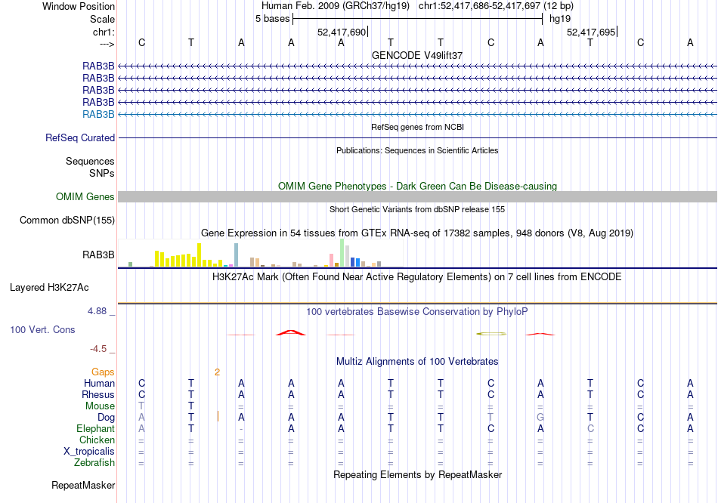Click the chr1: base position label
The height and width of the screenshot is (503, 718).
104,32
